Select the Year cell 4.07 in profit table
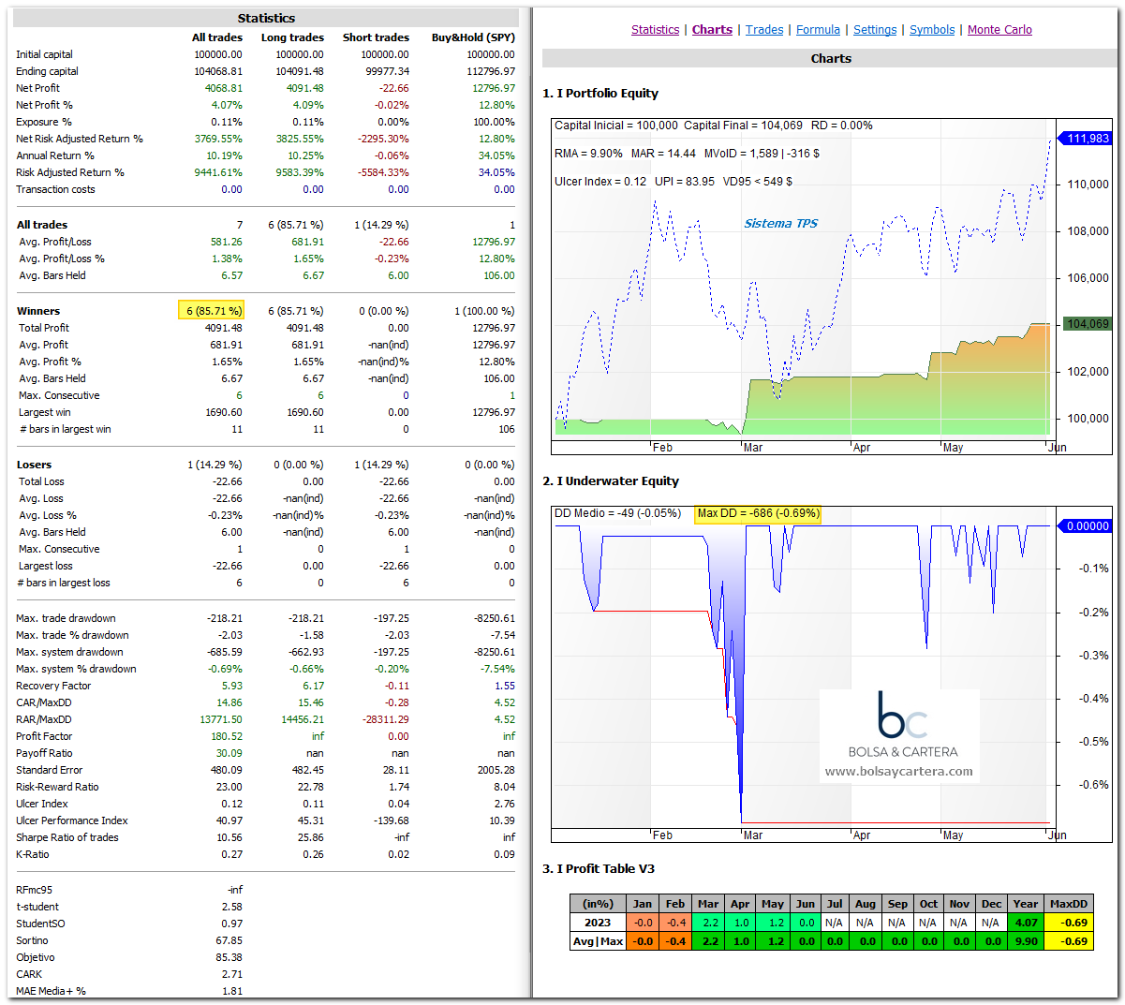Screen dimensions: 1125x1005 pos(1026,923)
